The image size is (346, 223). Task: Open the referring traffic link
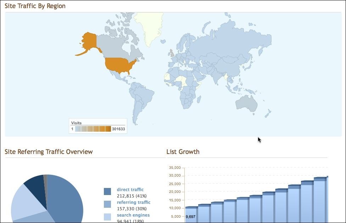pyautogui.click(x=134, y=202)
